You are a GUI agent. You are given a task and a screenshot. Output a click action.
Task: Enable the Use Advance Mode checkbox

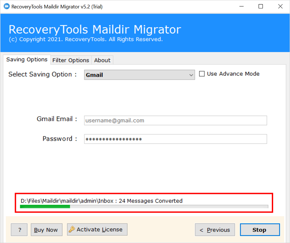click(202, 74)
